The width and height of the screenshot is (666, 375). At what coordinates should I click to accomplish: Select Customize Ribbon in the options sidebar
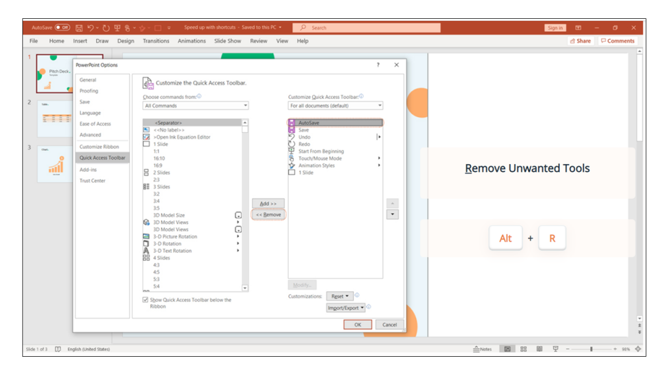(100, 146)
